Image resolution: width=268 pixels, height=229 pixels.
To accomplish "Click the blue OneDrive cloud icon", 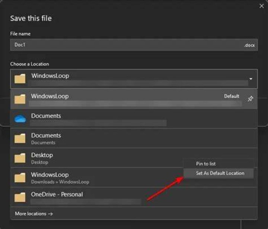I will pos(20,119).
